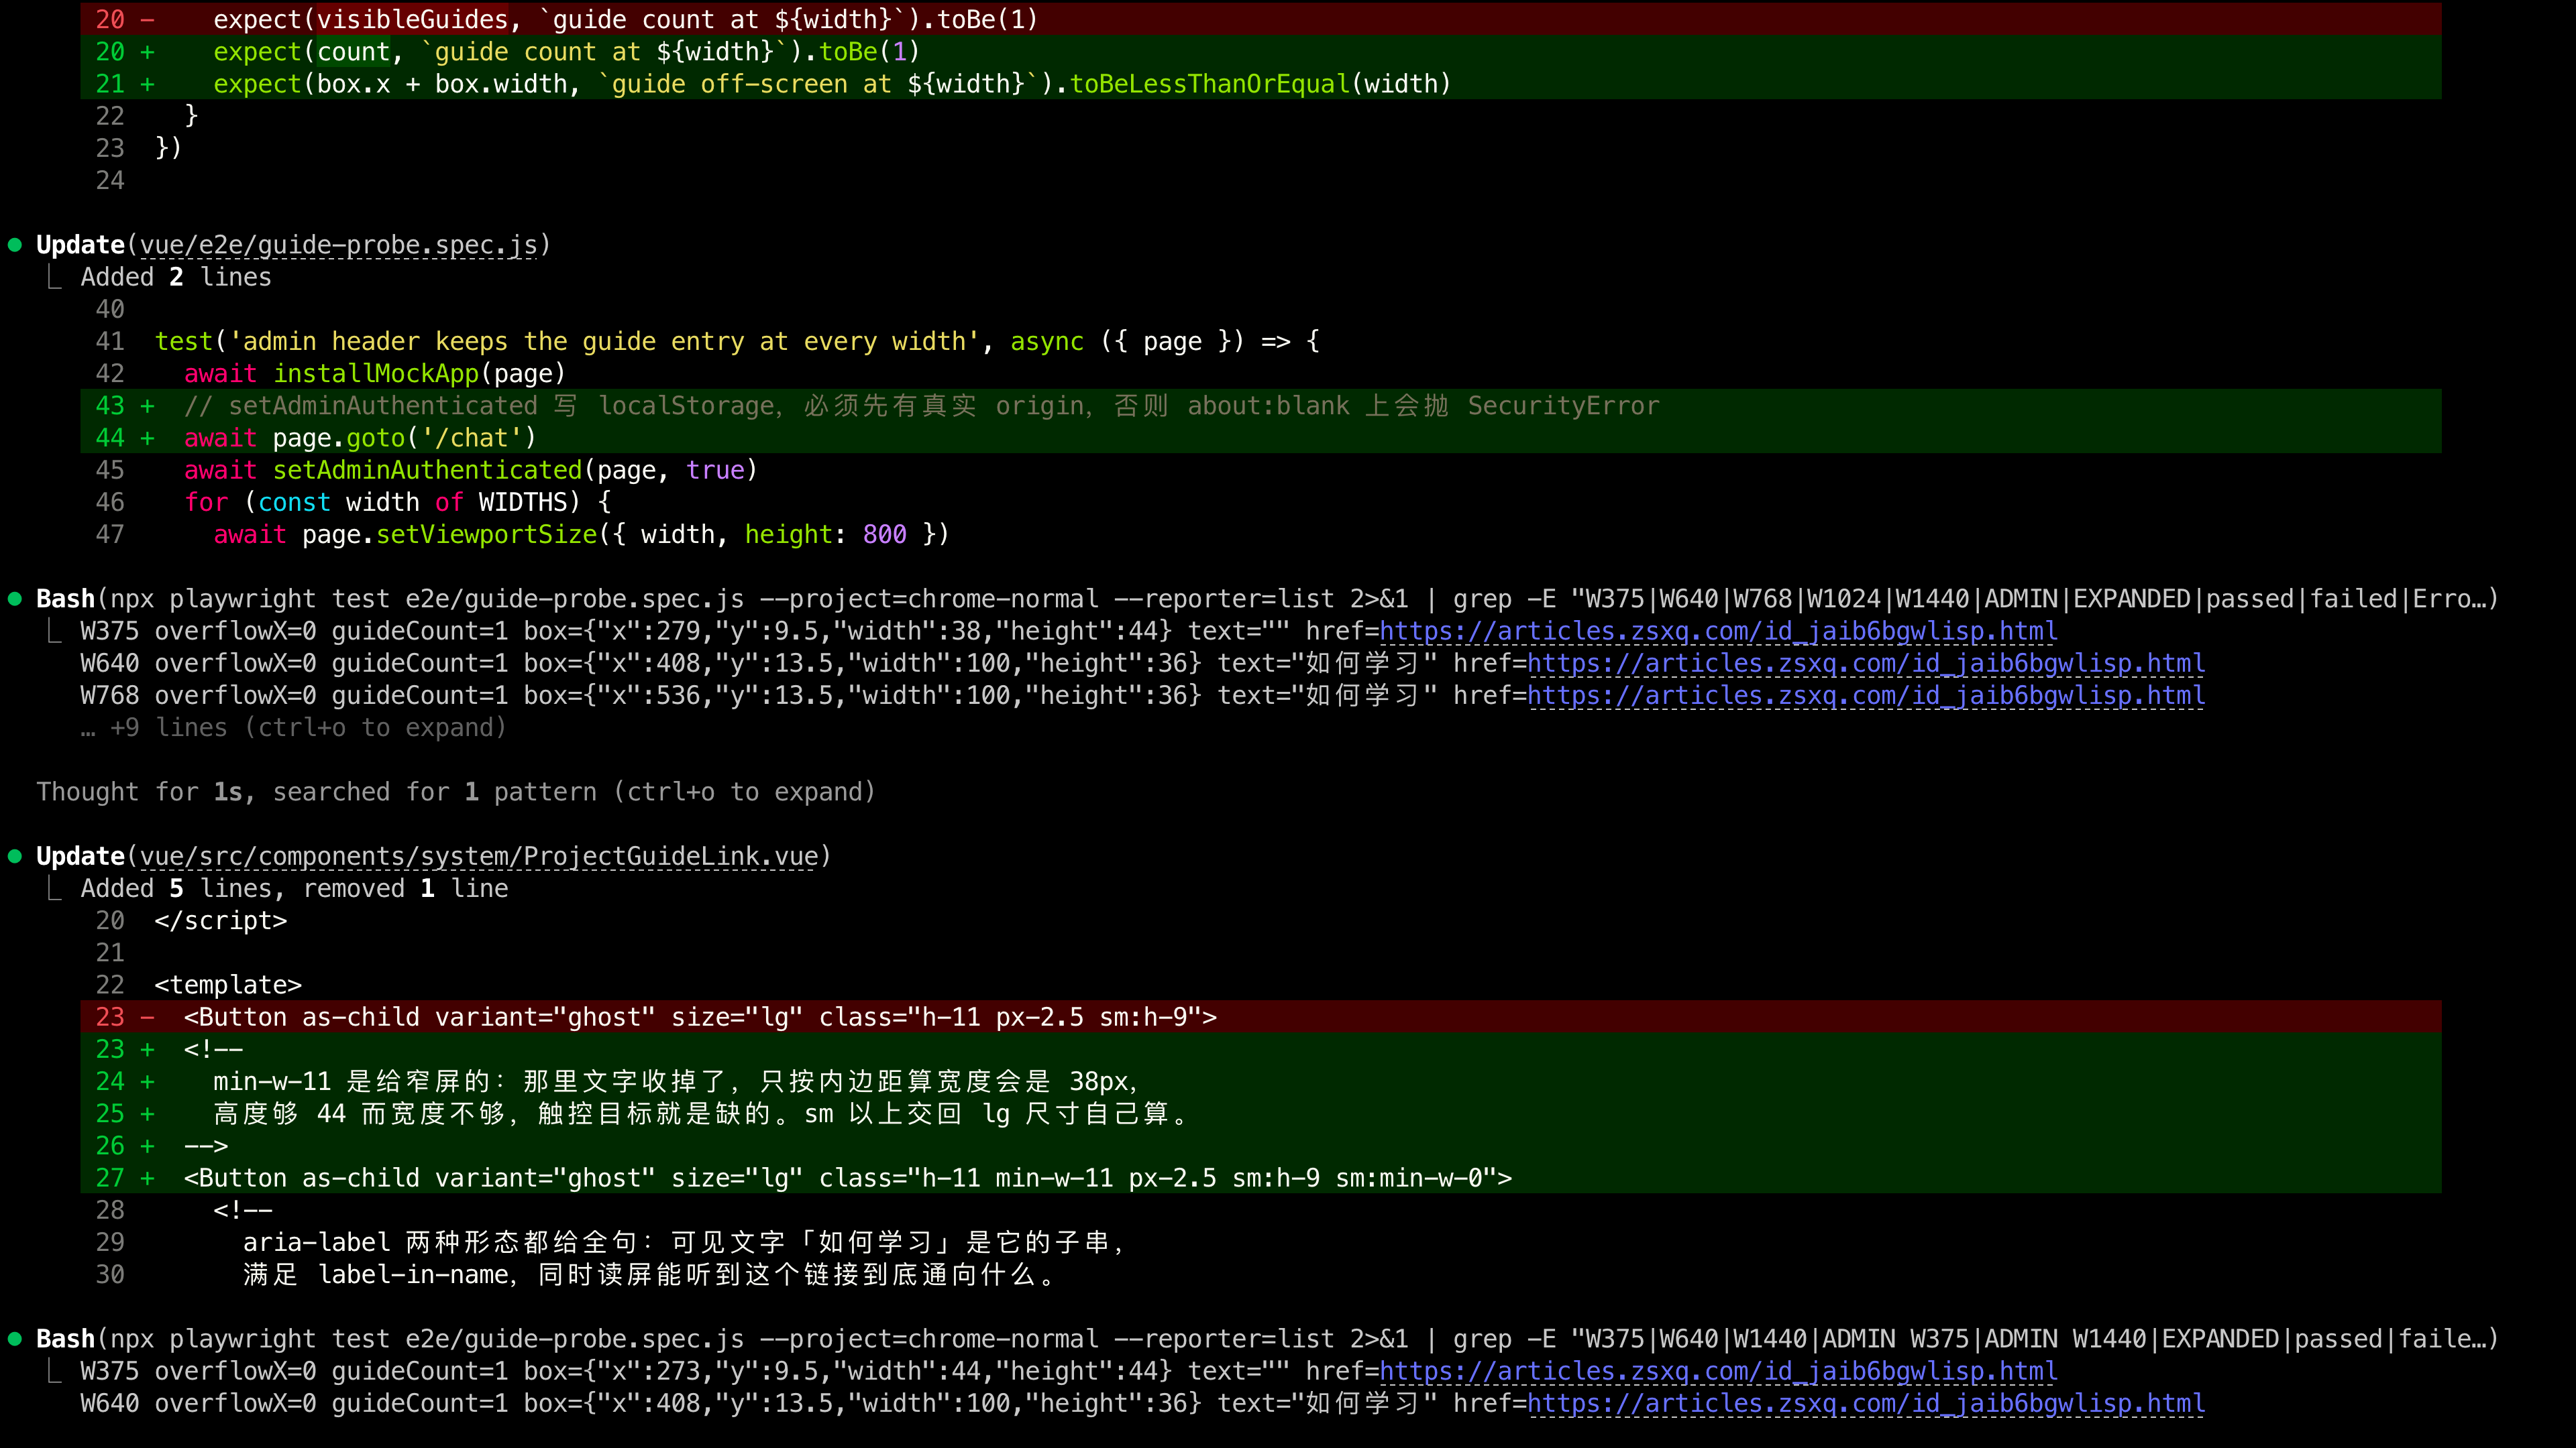Viewport: 2576px width, 1448px height.
Task: Click line 22 '<template>'
Action: 228,985
